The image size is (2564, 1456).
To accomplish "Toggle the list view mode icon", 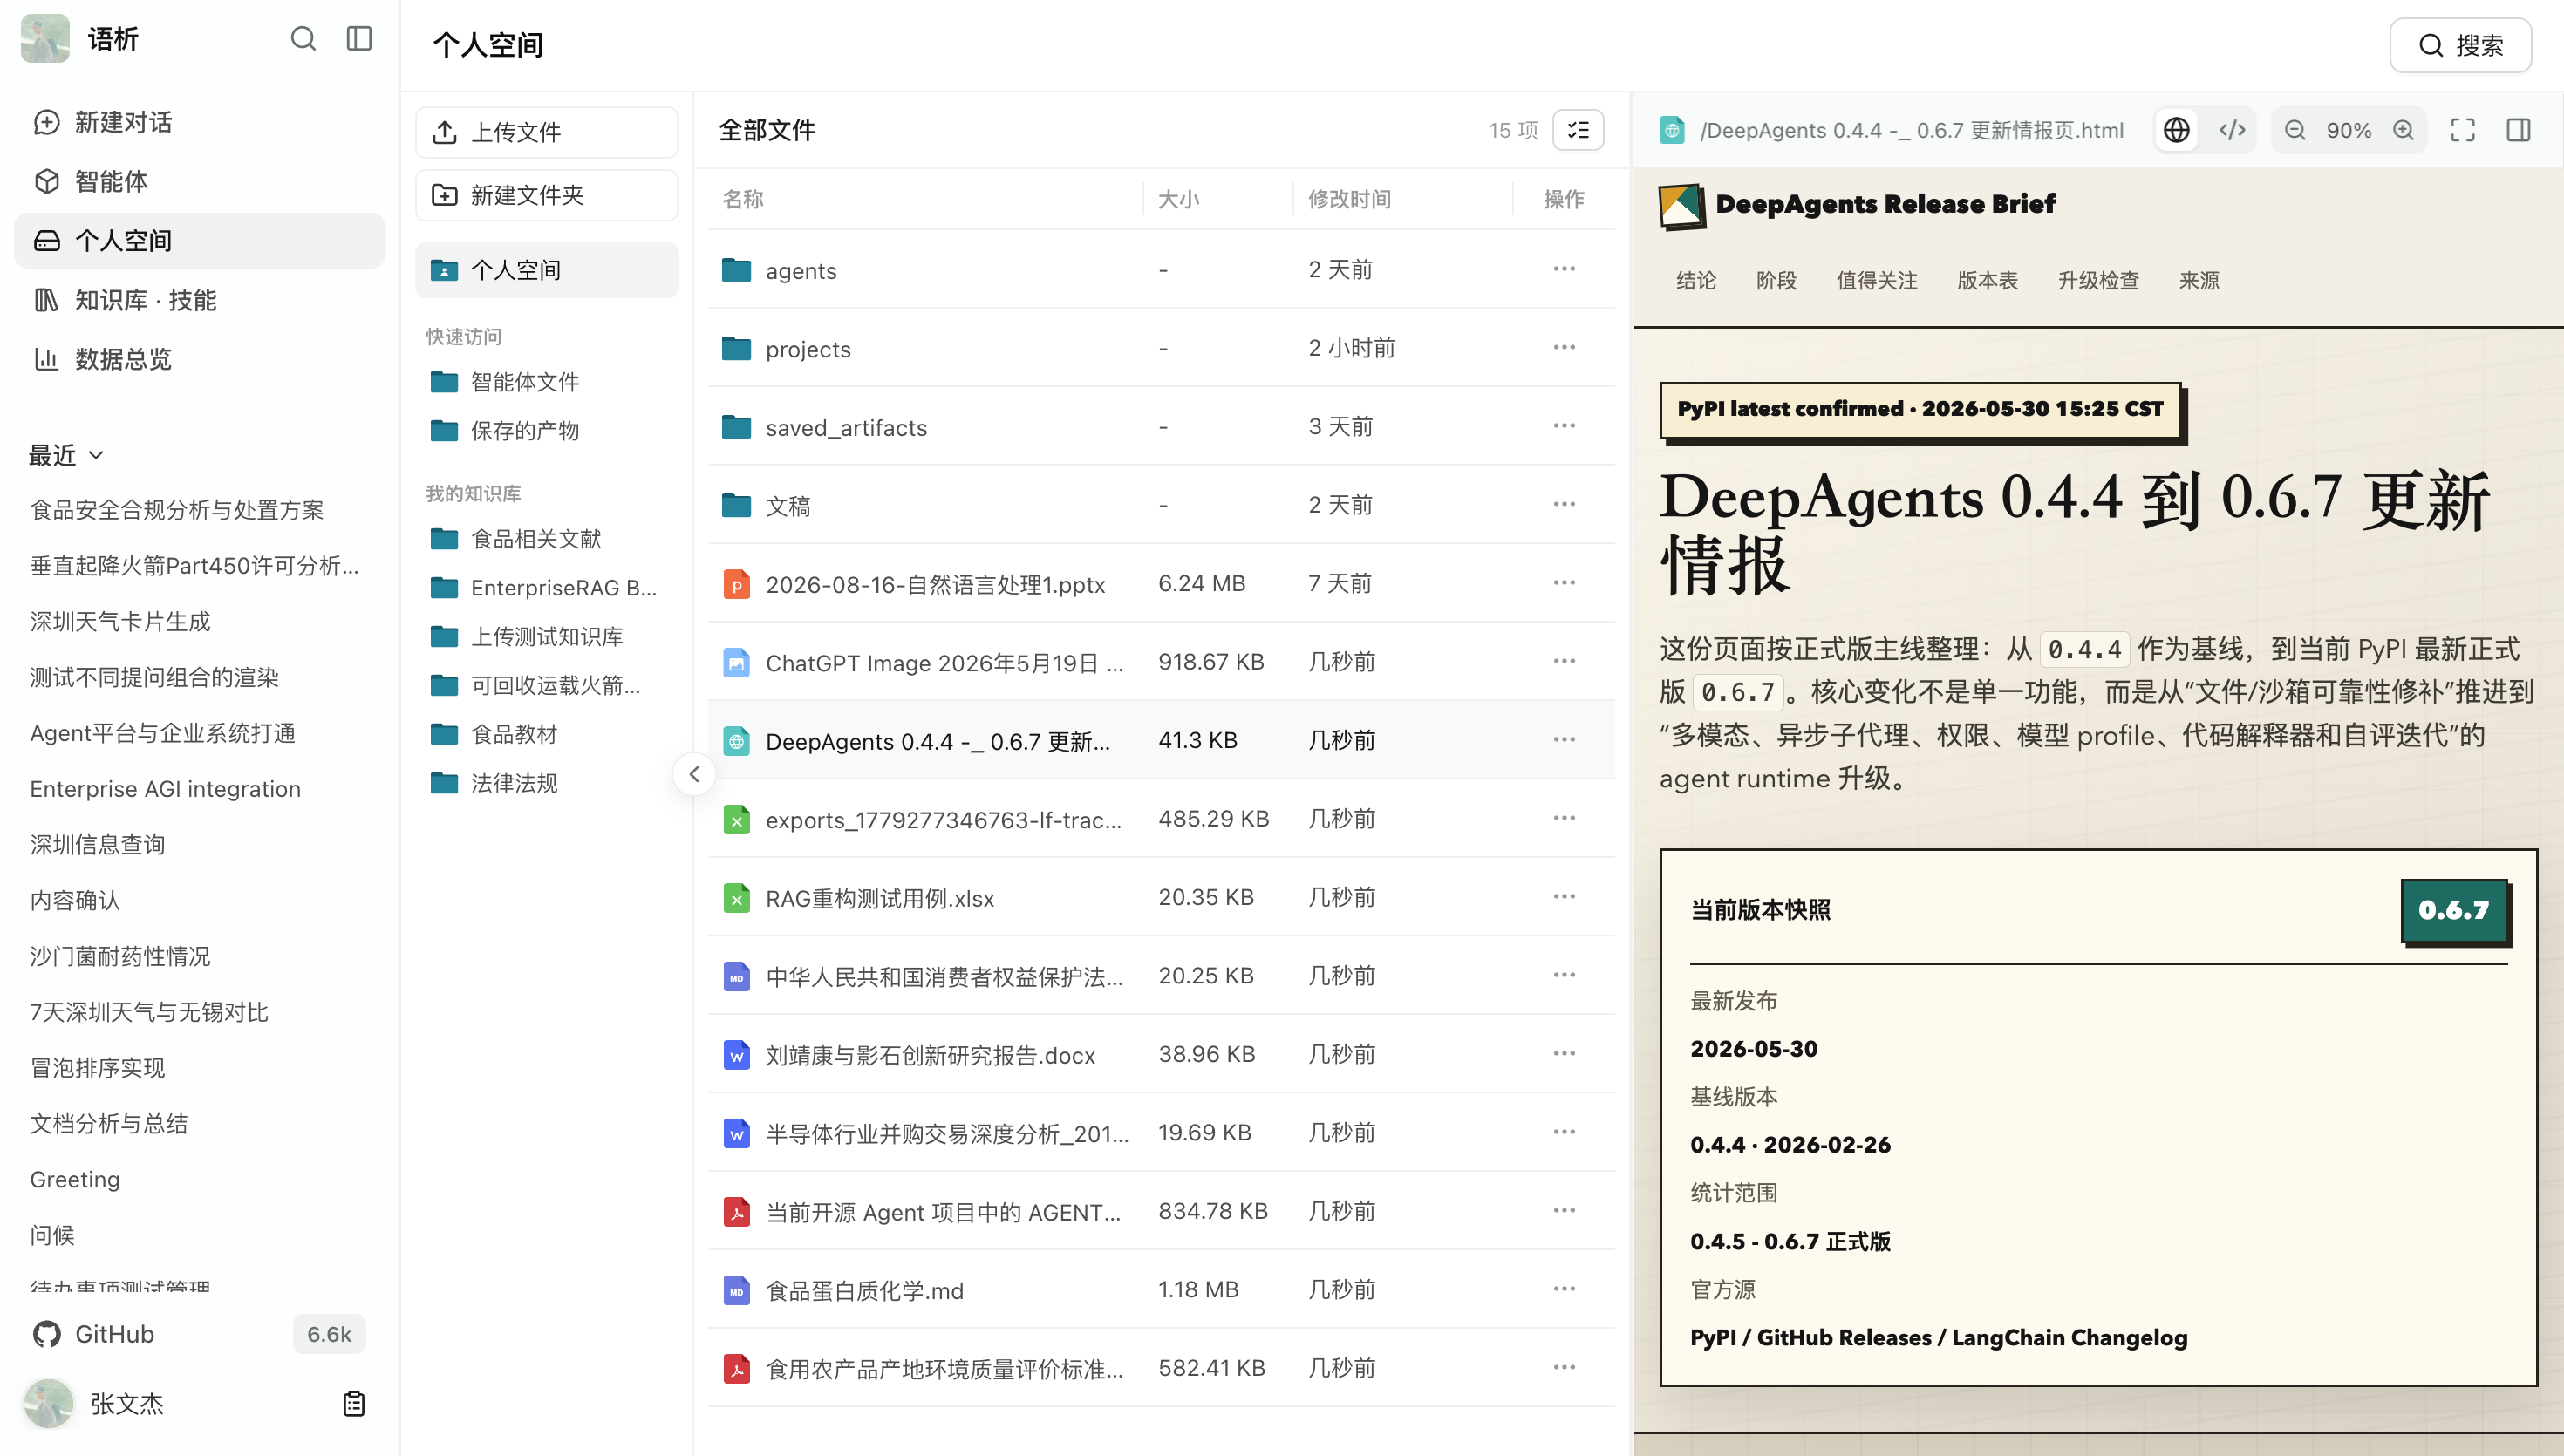I will (1578, 130).
